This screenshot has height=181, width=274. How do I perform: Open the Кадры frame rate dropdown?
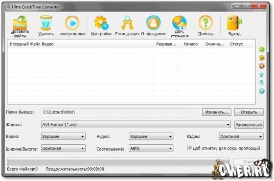point(241,136)
